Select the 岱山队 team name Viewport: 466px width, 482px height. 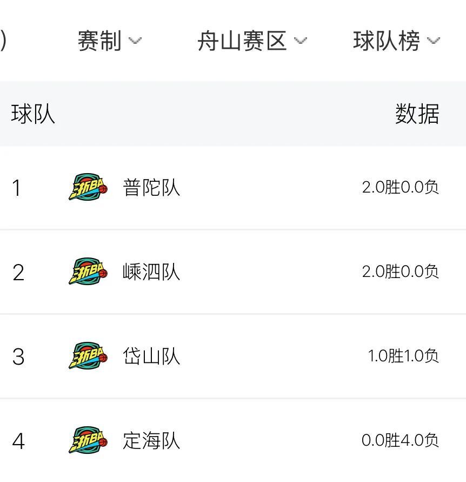point(151,356)
